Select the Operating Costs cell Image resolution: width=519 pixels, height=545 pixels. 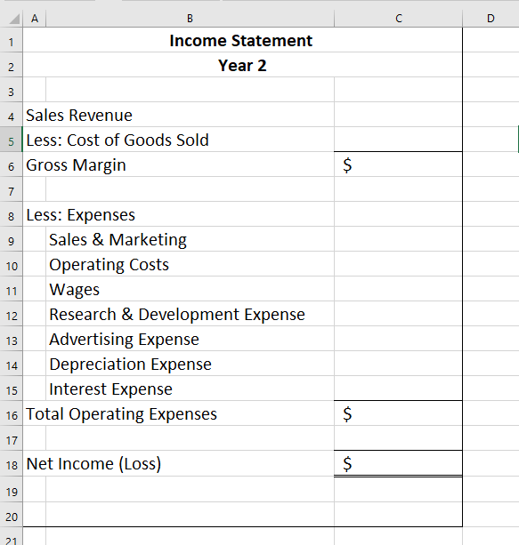pyautogui.click(x=190, y=264)
